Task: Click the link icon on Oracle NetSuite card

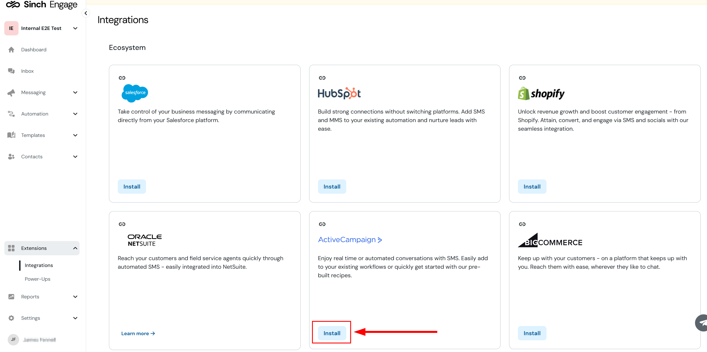Action: pos(122,224)
